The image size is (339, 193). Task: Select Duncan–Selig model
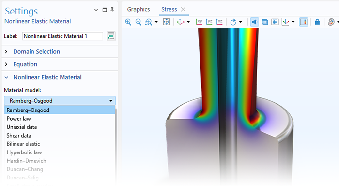(60, 178)
